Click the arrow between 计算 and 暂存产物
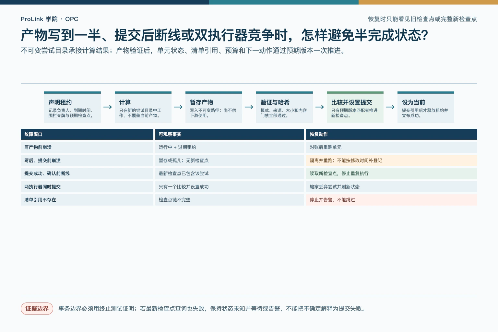 pos(178,107)
